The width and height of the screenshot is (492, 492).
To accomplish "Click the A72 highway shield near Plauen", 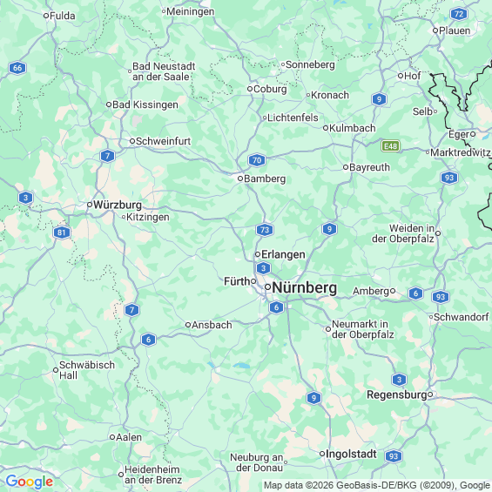I will pyautogui.click(x=459, y=14).
